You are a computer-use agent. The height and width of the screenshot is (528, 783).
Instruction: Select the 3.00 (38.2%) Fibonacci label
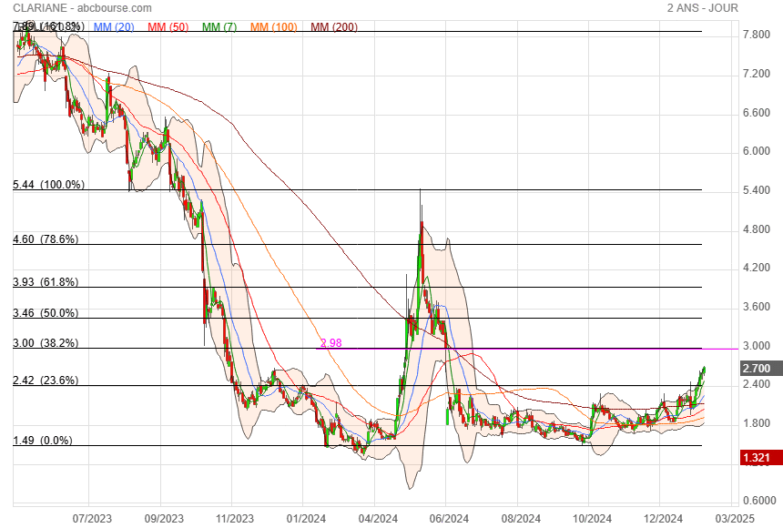point(46,342)
